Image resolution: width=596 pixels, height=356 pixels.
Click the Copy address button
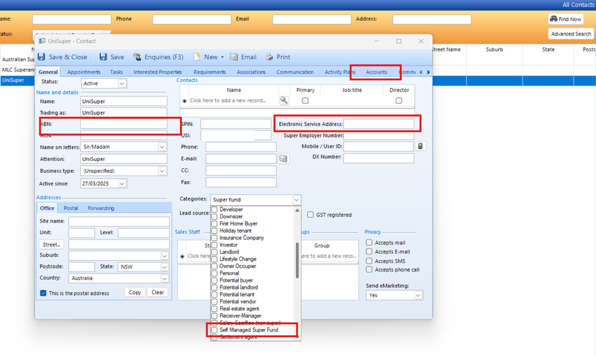(x=134, y=292)
